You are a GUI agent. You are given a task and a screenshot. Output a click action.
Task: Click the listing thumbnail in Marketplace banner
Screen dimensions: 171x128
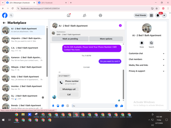[53, 33]
